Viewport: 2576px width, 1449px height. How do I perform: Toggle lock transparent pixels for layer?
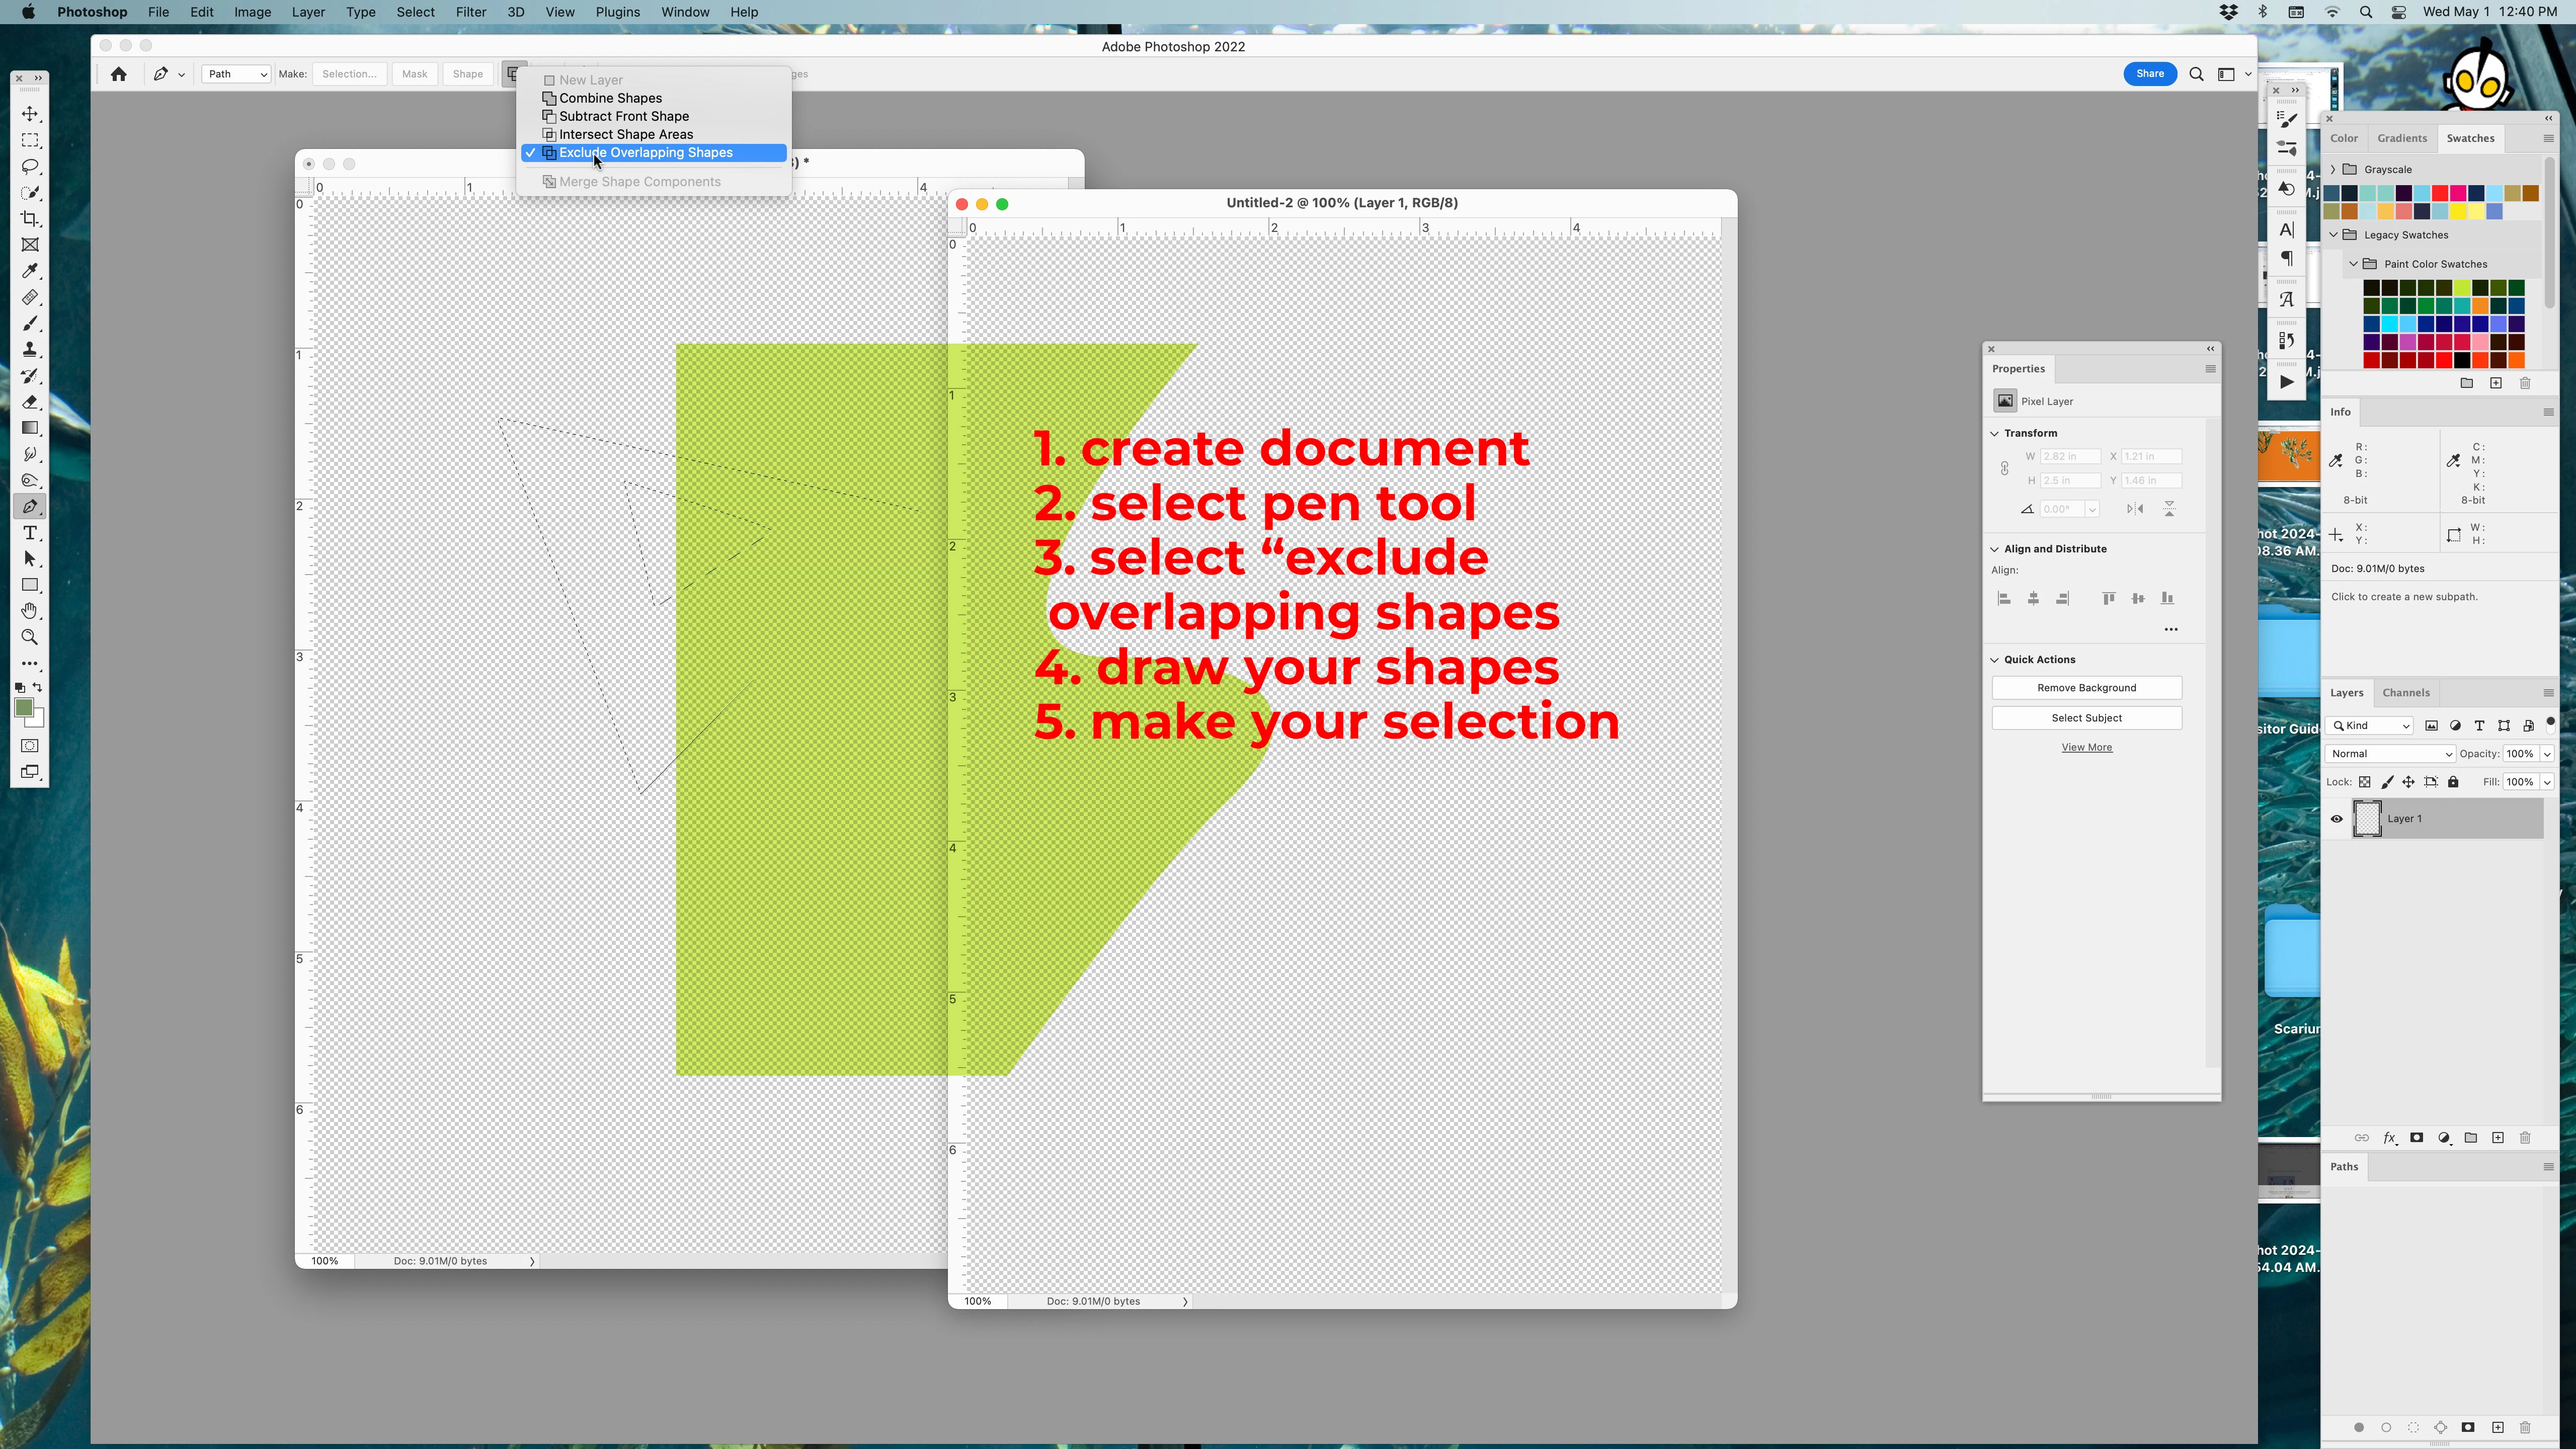(2365, 782)
